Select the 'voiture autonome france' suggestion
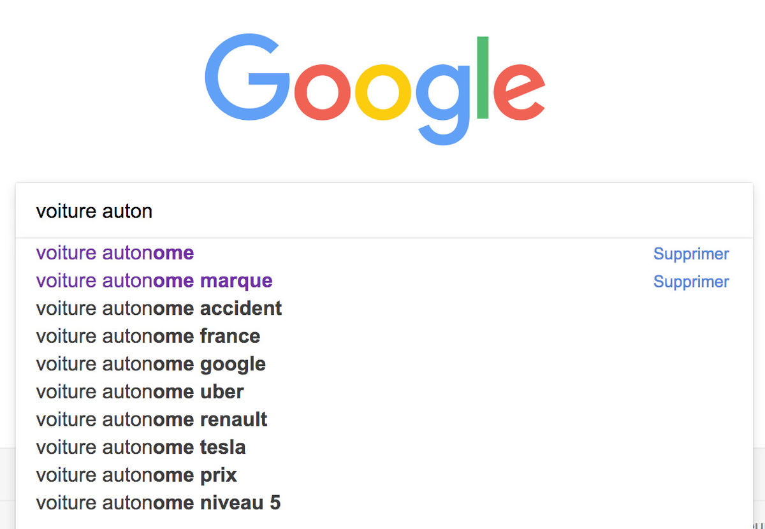The height and width of the screenshot is (529, 765). pyautogui.click(x=148, y=337)
